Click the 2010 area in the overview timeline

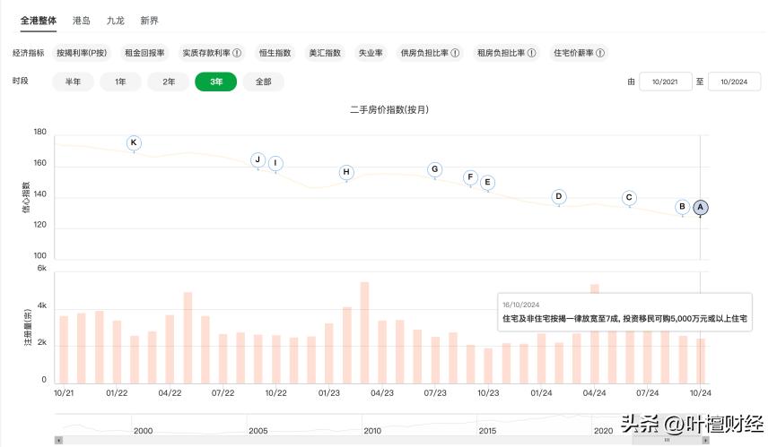tap(371, 430)
